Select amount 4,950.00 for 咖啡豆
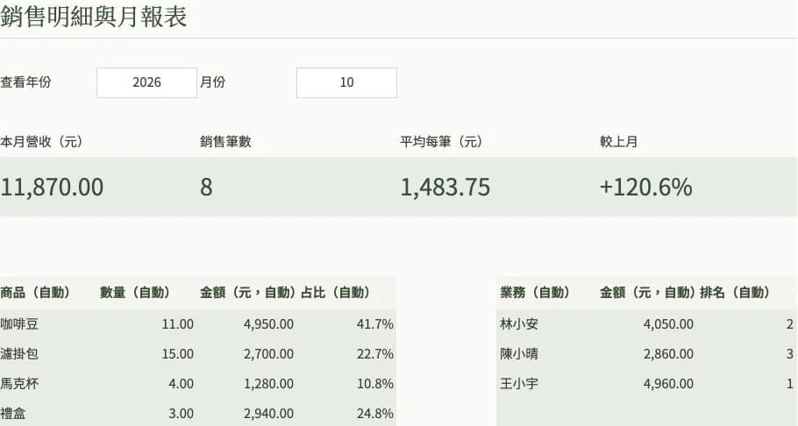Image resolution: width=798 pixels, height=426 pixels. (268, 324)
